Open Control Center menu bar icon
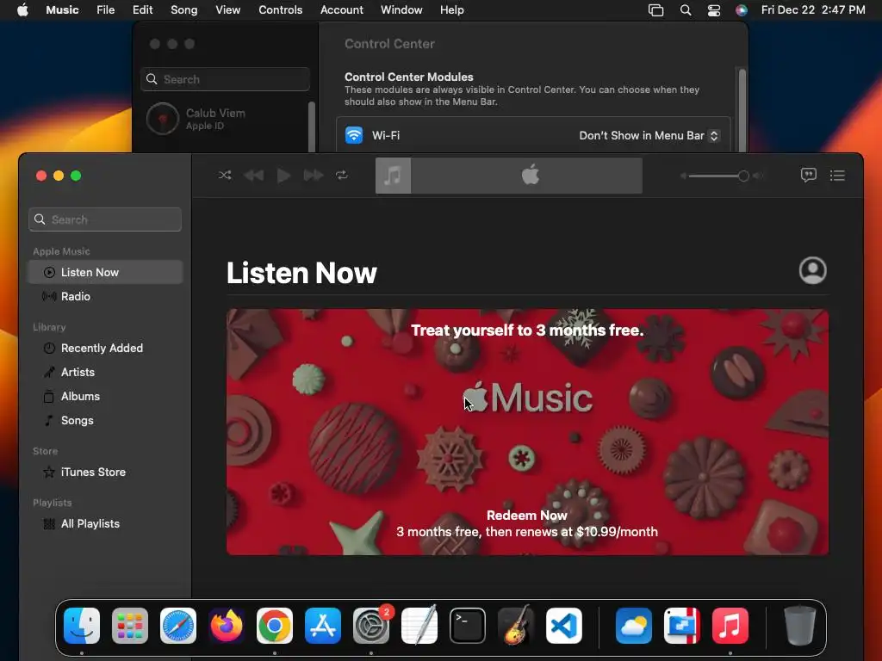 [x=714, y=10]
